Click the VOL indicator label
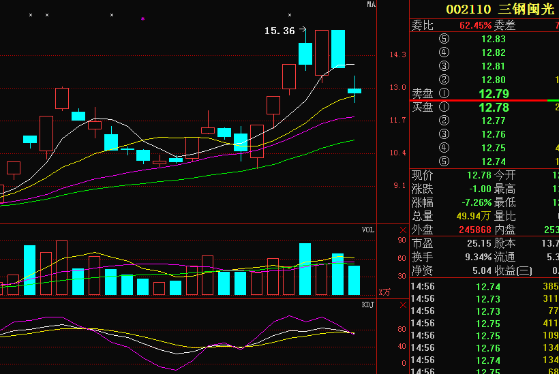 [368, 230]
